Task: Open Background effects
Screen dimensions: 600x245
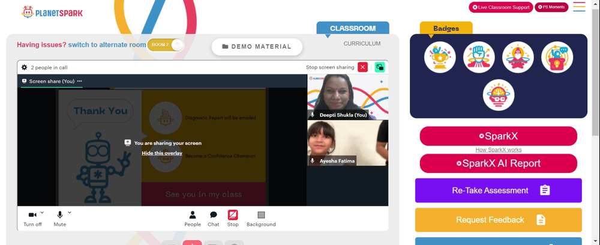Action: click(x=261, y=219)
